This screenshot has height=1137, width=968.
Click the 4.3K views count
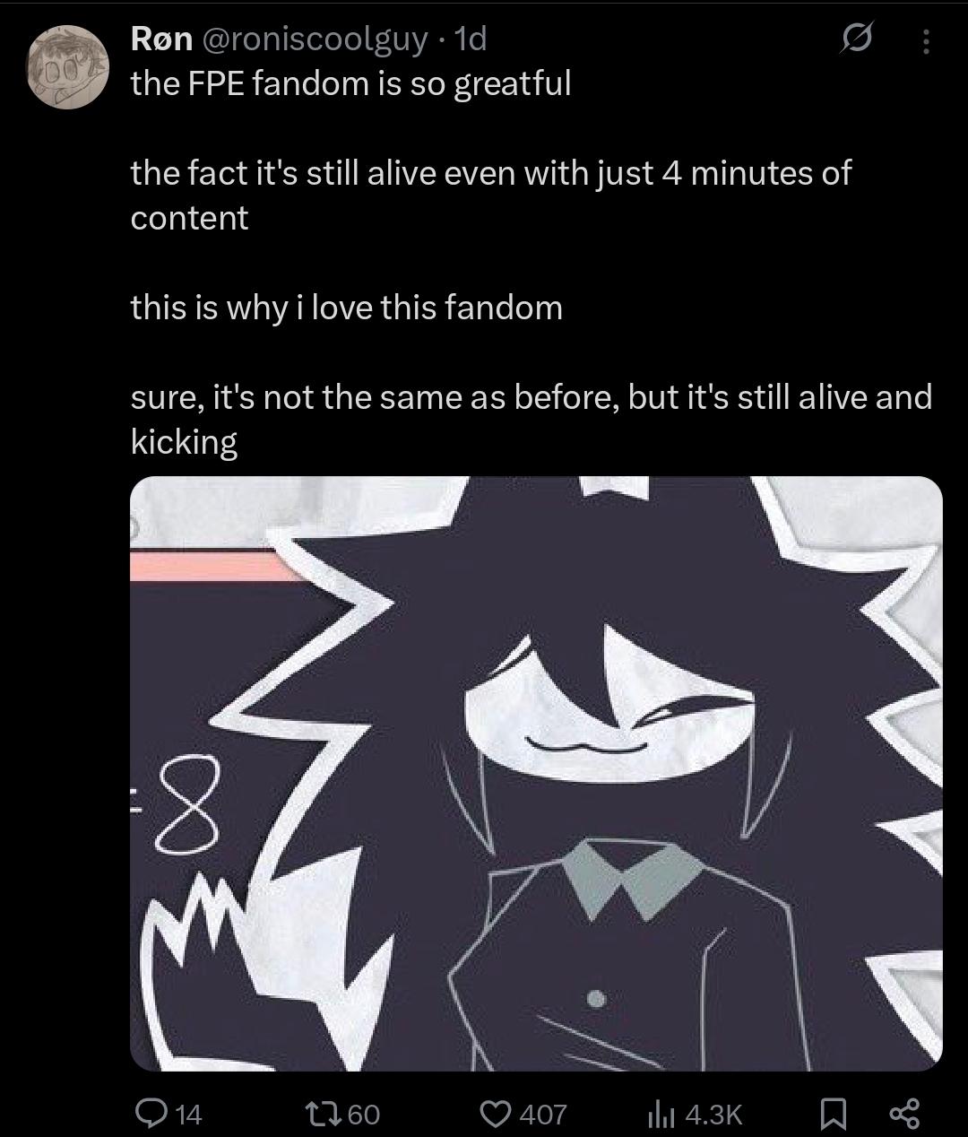click(x=713, y=1114)
